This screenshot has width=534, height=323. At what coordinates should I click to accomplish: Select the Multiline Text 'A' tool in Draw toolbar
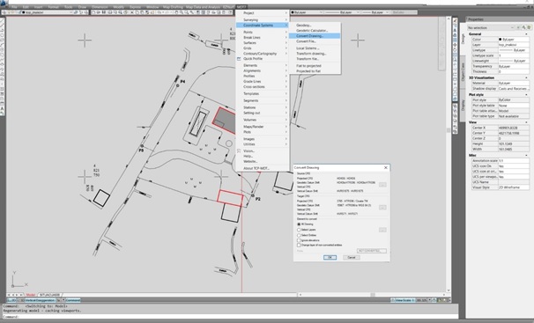tap(2, 108)
